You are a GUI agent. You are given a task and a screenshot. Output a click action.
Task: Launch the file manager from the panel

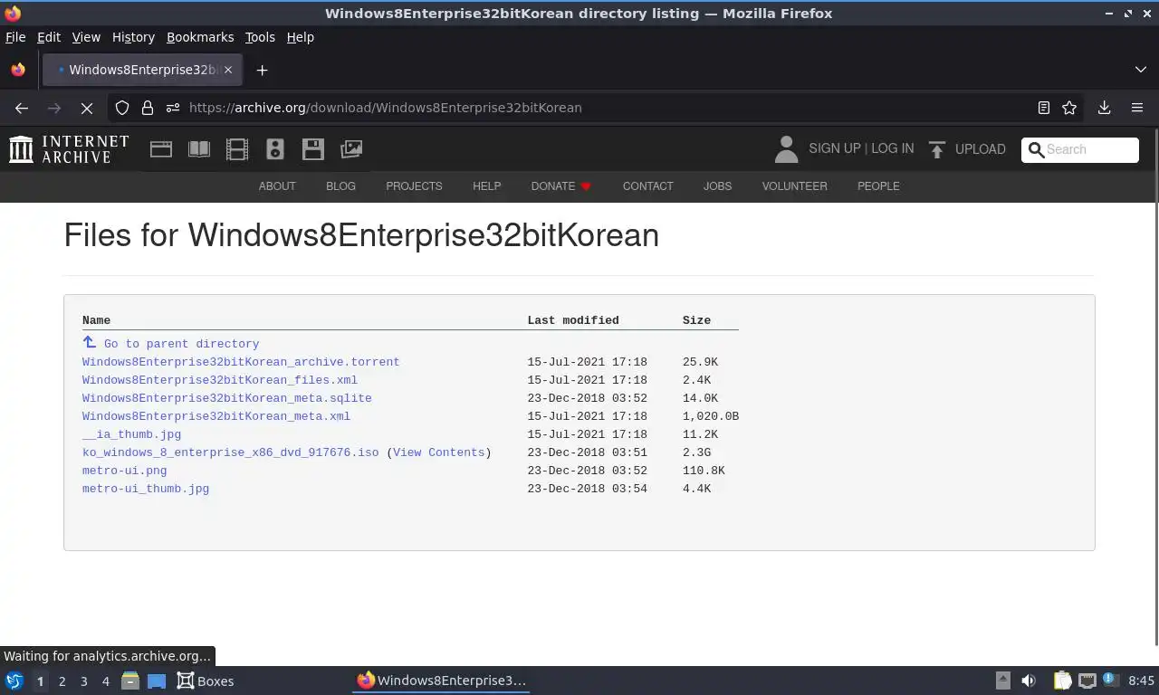(130, 681)
